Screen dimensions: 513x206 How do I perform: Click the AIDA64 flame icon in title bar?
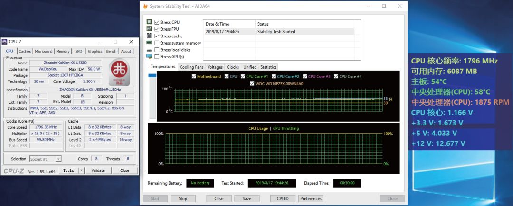[x=145, y=6]
